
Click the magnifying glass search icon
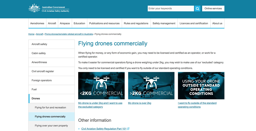[x=197, y=8]
